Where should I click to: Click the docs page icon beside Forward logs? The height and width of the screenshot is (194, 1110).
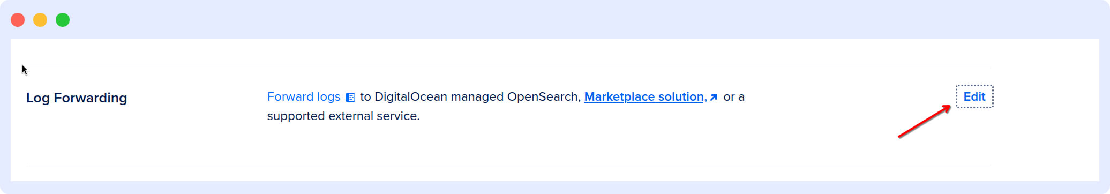pyautogui.click(x=350, y=98)
